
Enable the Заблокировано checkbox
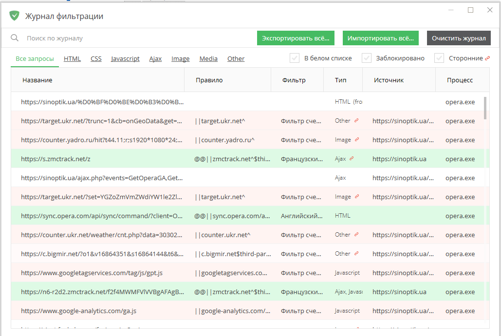366,58
